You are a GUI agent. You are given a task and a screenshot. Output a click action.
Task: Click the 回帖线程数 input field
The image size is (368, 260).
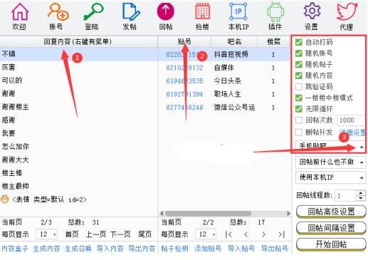tap(345, 196)
